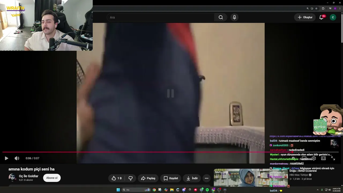This screenshot has width=343, height=193.
Task: Open the Chrome profile avatar
Action: coord(335,8)
